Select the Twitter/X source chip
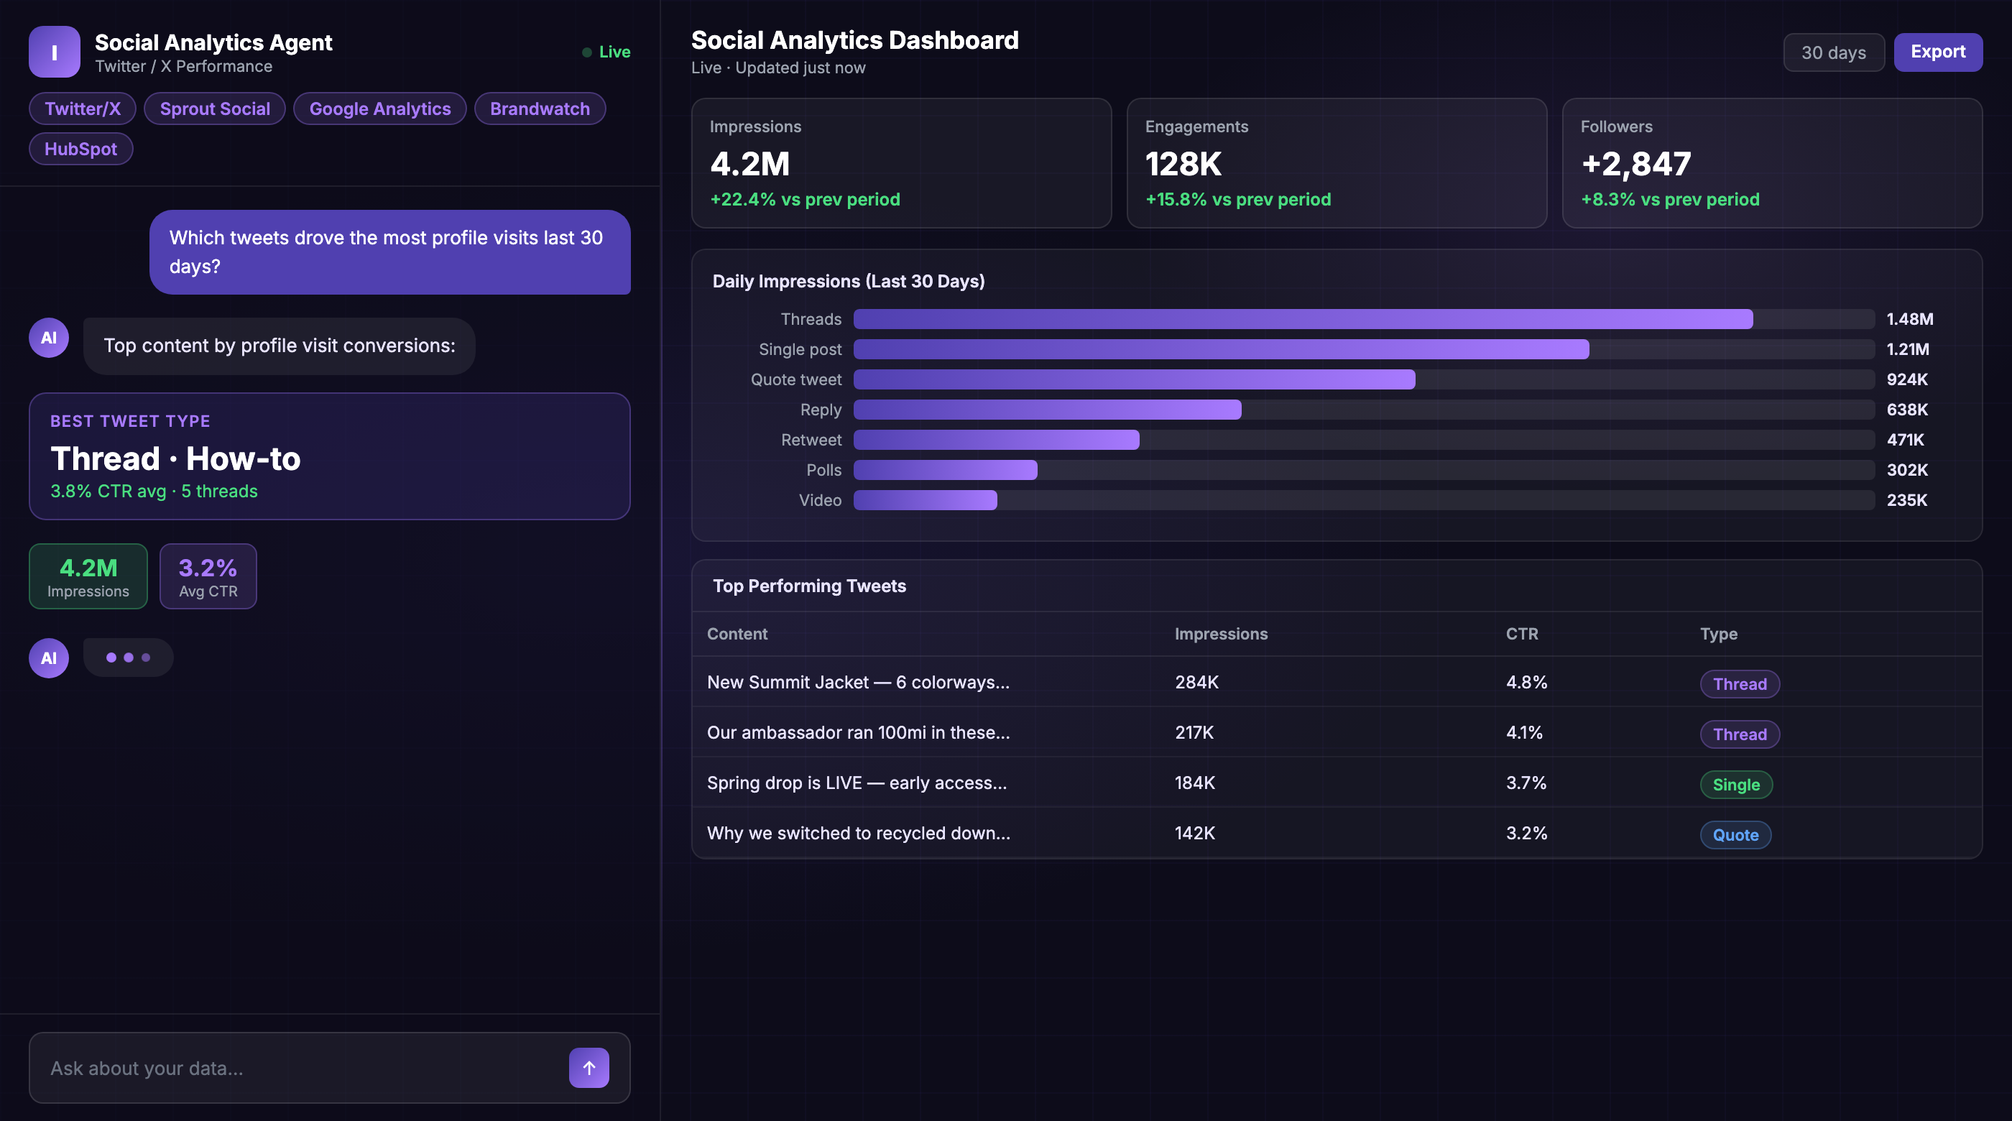This screenshot has height=1121, width=2012. coord(83,109)
